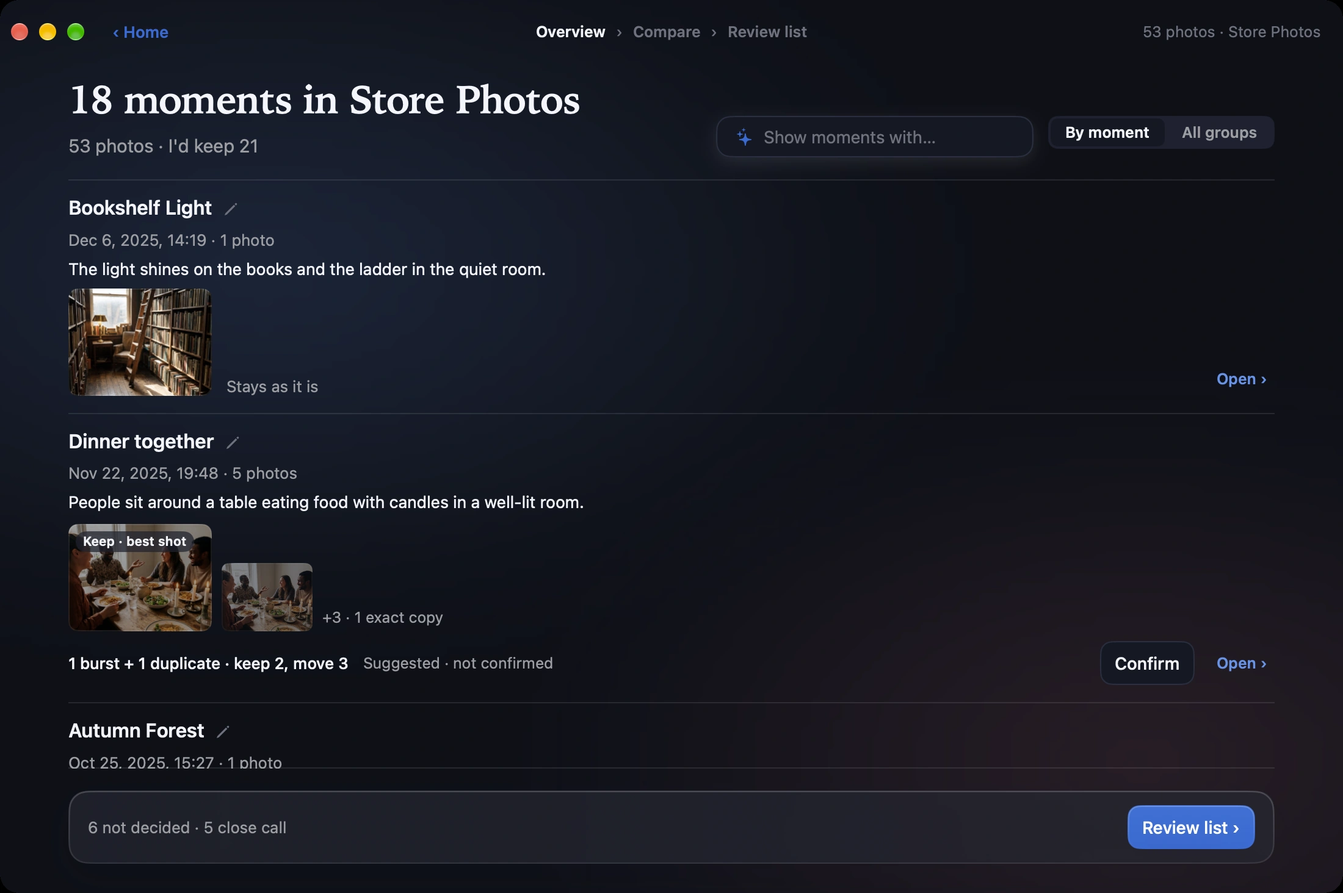Edit the Bookshelf Light title pencil icon
The height and width of the screenshot is (893, 1343).
(x=231, y=209)
